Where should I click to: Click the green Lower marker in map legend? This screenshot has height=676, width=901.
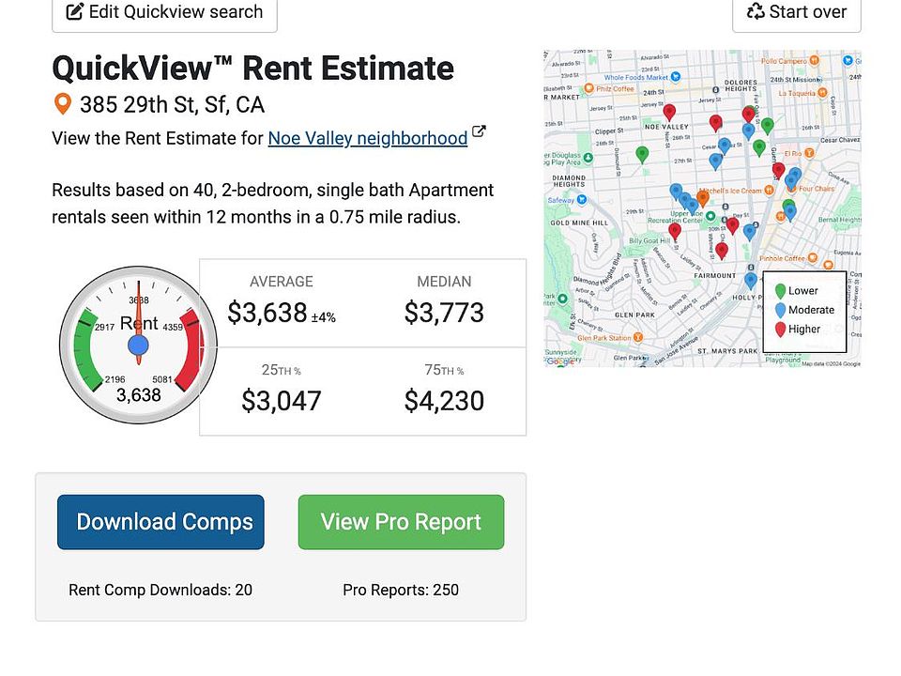coord(780,291)
